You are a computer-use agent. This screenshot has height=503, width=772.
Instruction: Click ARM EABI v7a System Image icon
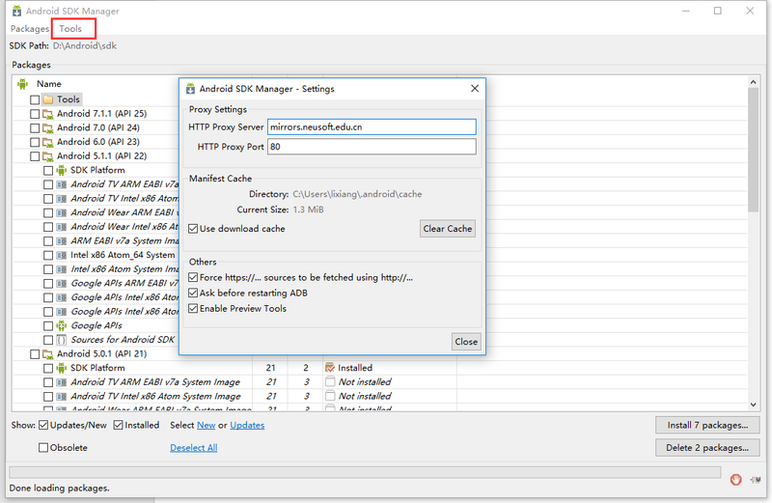pos(61,241)
